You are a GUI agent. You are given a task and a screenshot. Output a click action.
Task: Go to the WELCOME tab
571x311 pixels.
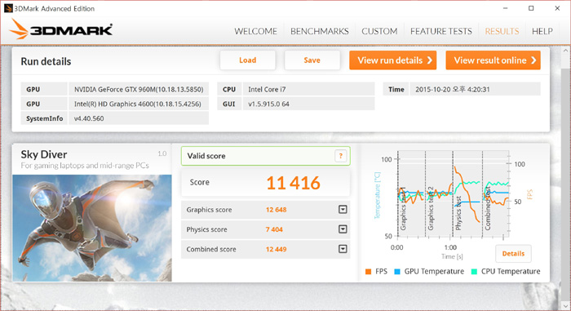click(x=255, y=31)
